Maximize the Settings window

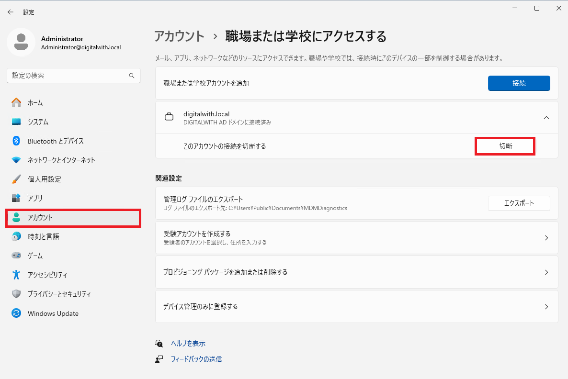coord(537,8)
